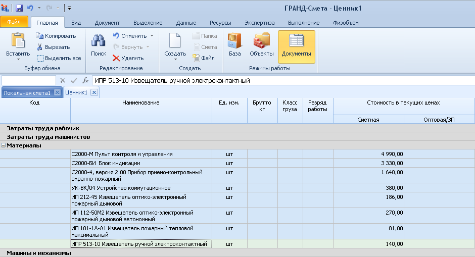Click the Файл button in Создать group
This screenshot has height=257, width=475.
204,58
